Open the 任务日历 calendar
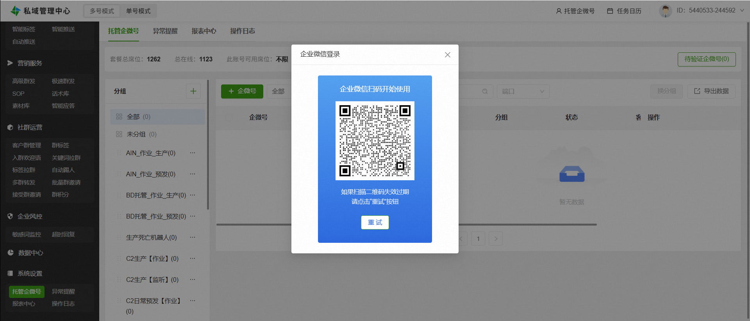This screenshot has height=321, width=750. pyautogui.click(x=624, y=11)
